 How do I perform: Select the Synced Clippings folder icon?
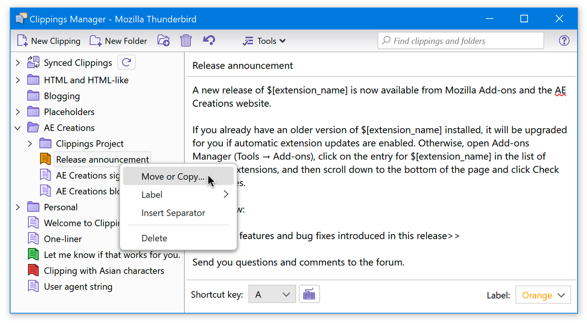[33, 62]
